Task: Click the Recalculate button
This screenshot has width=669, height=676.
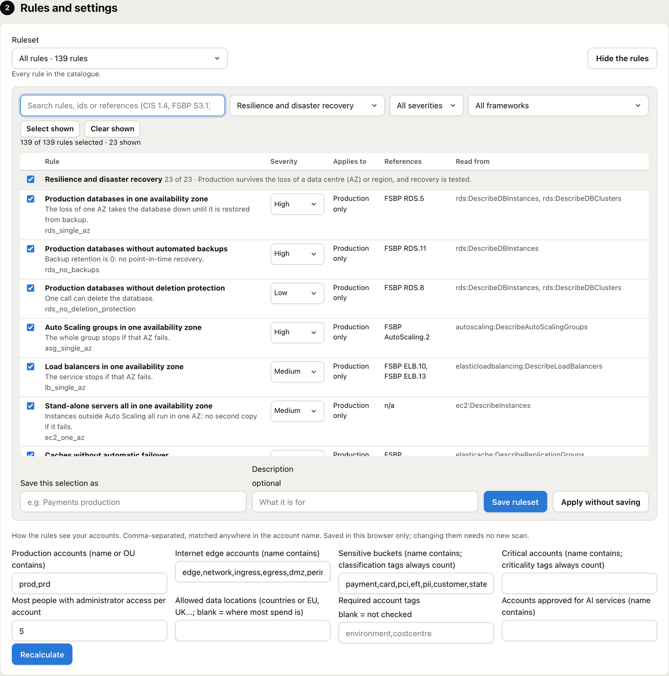Action: pos(42,655)
